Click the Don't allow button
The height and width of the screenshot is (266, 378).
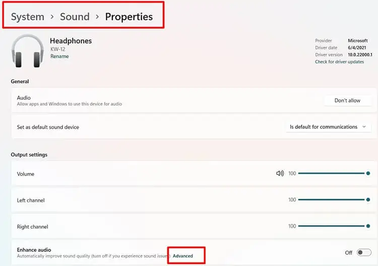pyautogui.click(x=347, y=101)
